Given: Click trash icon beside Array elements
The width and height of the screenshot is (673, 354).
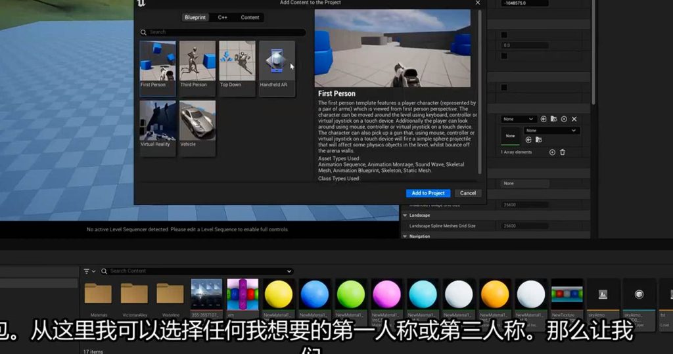Looking at the screenshot, I should tap(563, 152).
